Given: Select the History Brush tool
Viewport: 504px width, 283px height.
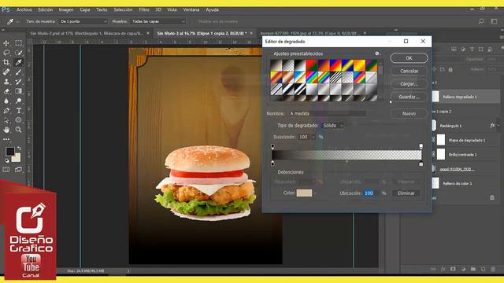Looking at the screenshot, I should pyautogui.click(x=19, y=82).
